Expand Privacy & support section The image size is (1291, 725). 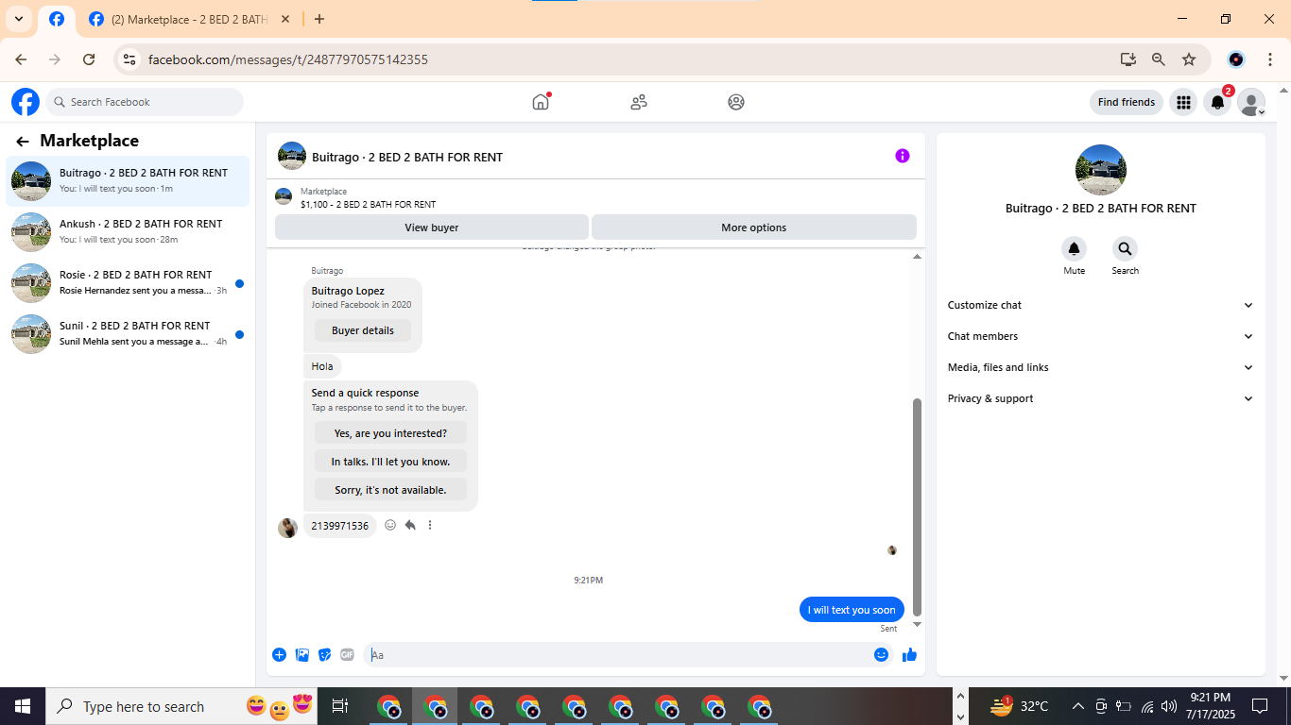(1101, 398)
